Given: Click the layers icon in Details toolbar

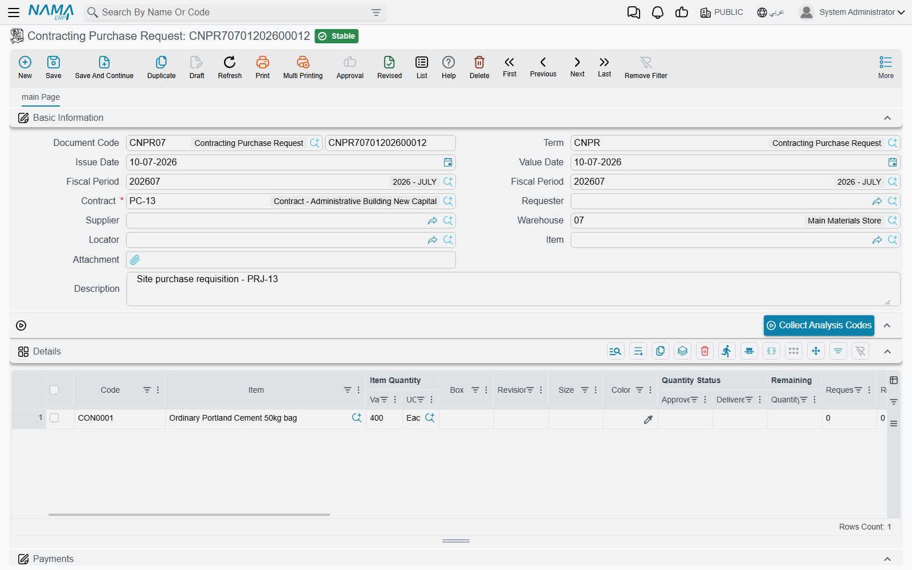Looking at the screenshot, I should pos(683,351).
